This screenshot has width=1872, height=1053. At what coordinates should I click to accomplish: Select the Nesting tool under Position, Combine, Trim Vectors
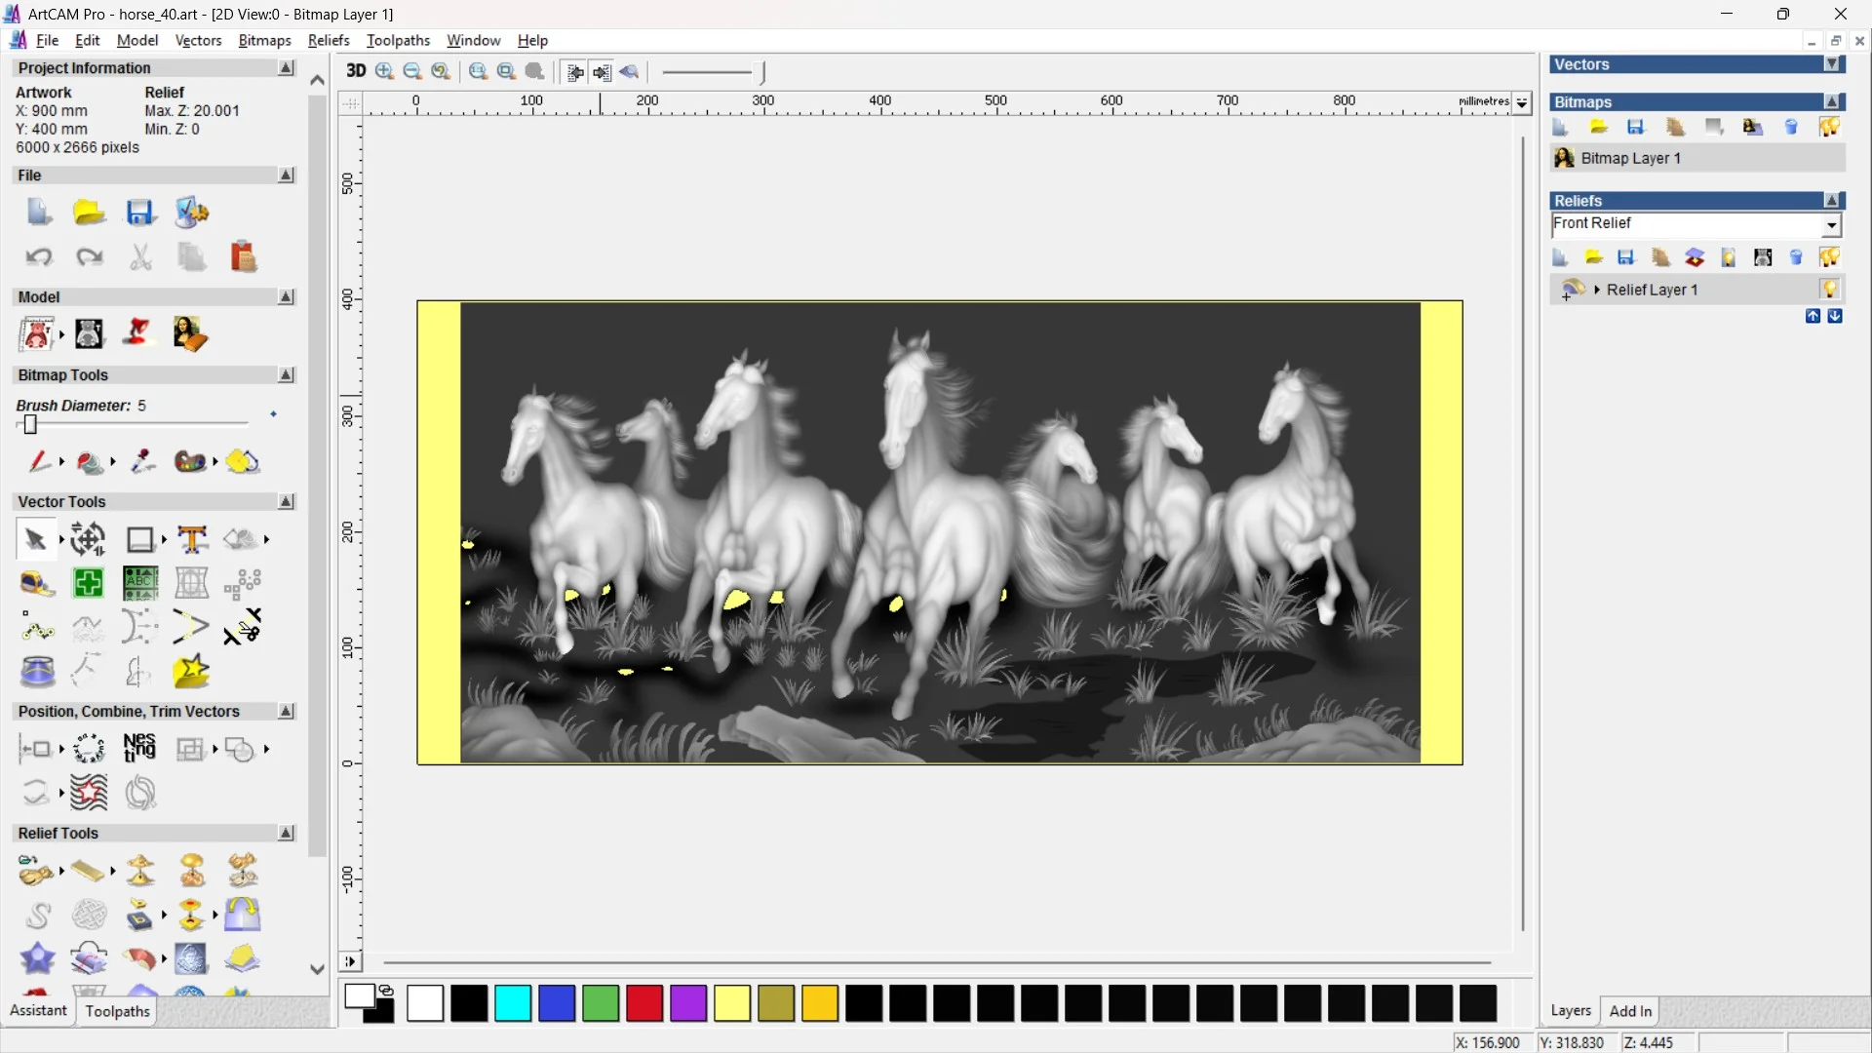point(139,749)
